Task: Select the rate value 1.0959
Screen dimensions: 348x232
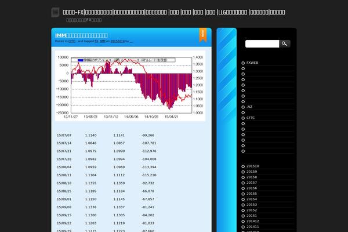Action: point(91,167)
